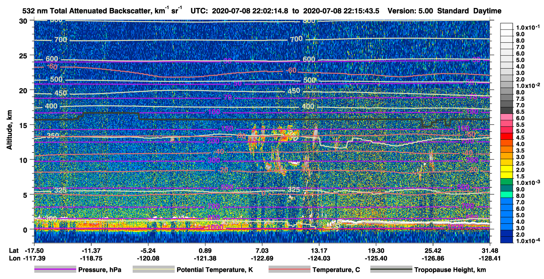
Task: Select the white swatch beside 1.0x10-1
Action: (508, 27)
